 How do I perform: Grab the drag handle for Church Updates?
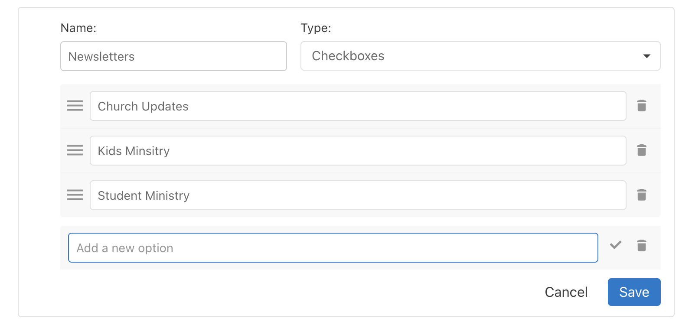coord(75,106)
